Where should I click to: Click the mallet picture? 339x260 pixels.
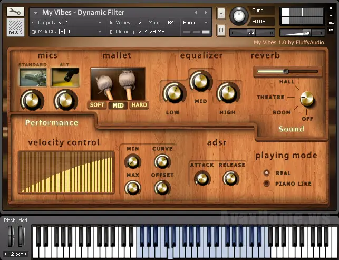(118, 84)
